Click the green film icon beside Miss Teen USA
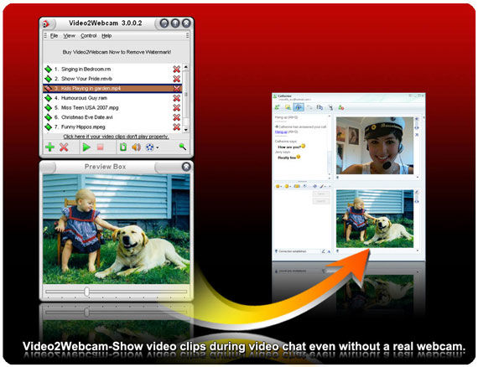Viewport: 478px width, 367px height. point(48,107)
